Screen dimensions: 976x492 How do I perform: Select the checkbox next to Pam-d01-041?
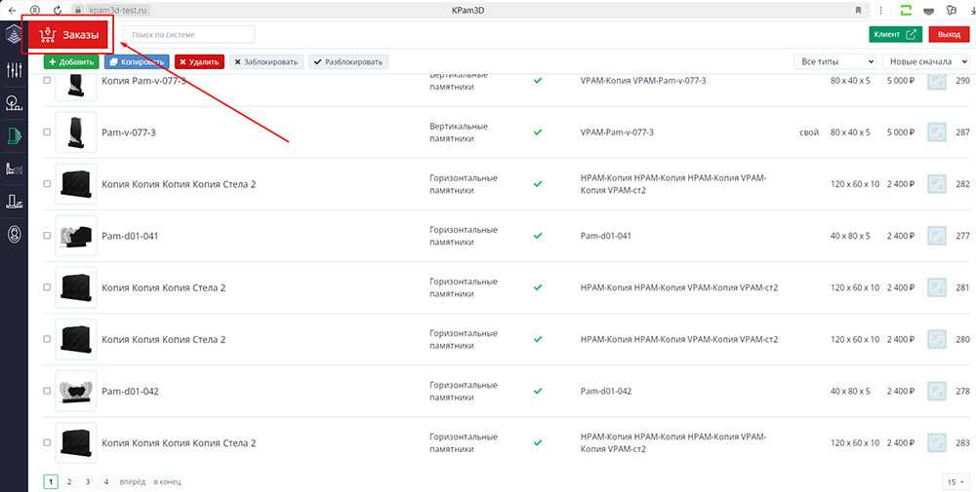coord(47,236)
